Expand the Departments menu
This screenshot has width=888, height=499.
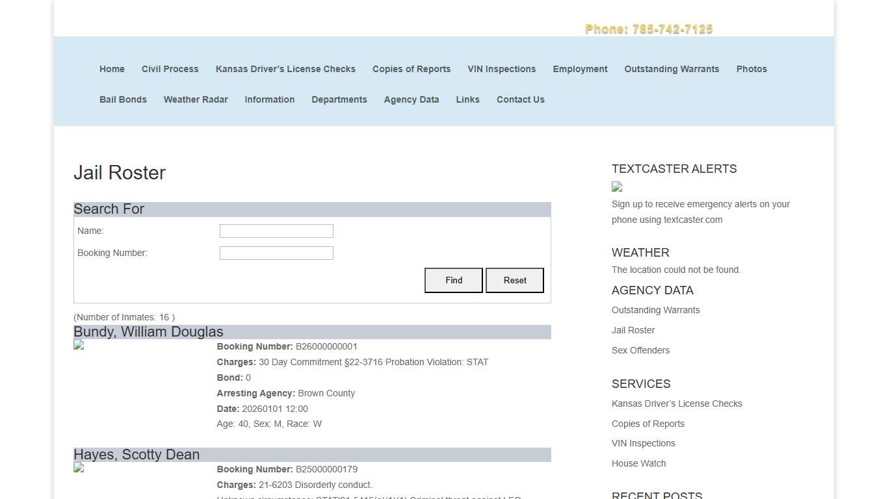pos(339,99)
